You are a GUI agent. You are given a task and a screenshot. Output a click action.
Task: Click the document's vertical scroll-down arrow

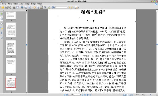(157, 92)
